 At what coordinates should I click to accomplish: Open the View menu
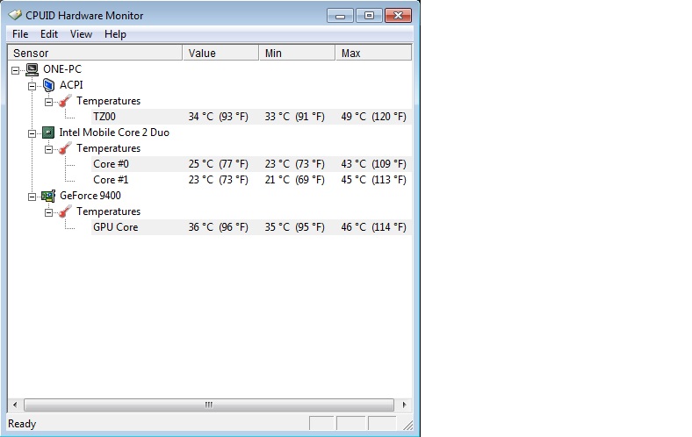[x=81, y=34]
